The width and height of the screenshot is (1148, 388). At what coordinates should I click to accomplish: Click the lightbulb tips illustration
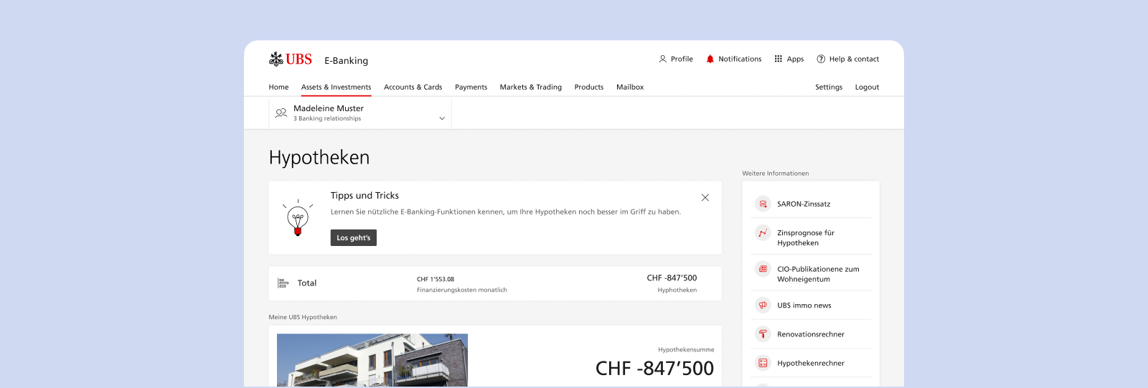[298, 218]
